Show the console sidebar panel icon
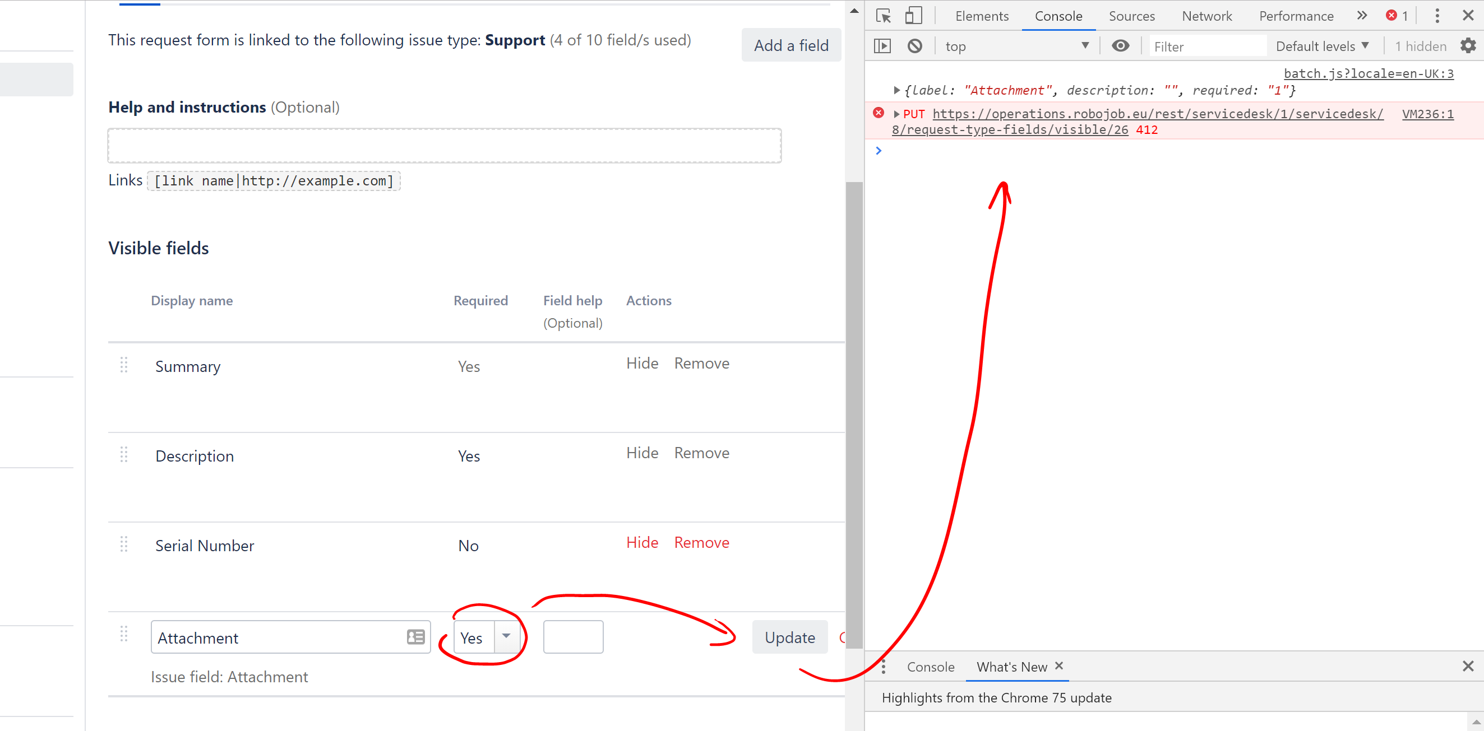The width and height of the screenshot is (1484, 731). point(882,46)
